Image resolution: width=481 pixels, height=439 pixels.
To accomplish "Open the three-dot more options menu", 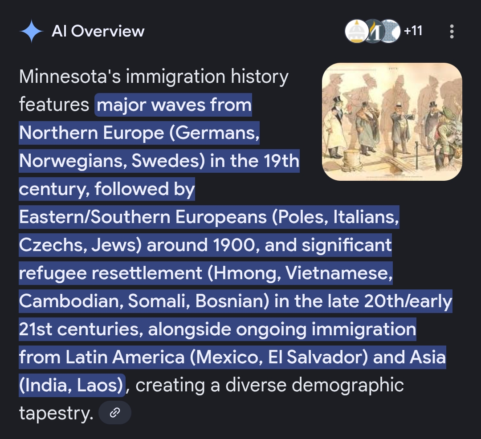I will (x=452, y=32).
